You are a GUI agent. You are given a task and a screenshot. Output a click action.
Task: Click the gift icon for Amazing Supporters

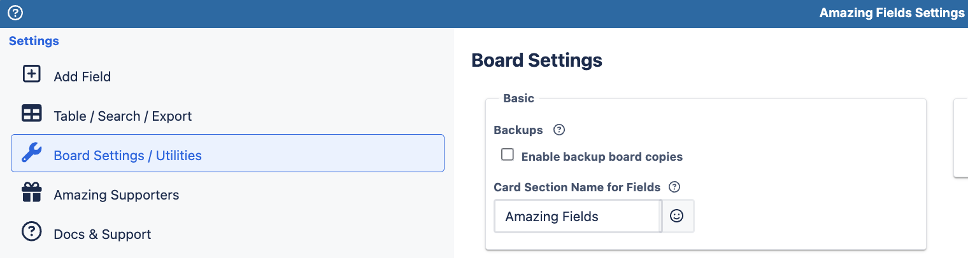tap(31, 193)
